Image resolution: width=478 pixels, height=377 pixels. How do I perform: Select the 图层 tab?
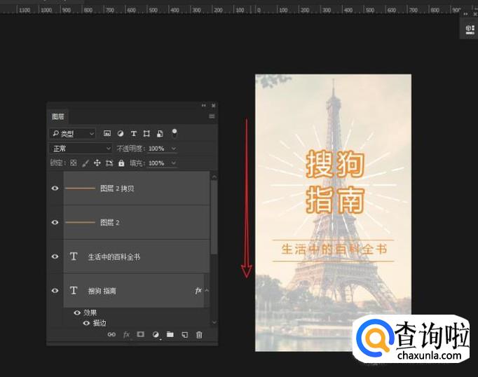click(58, 116)
